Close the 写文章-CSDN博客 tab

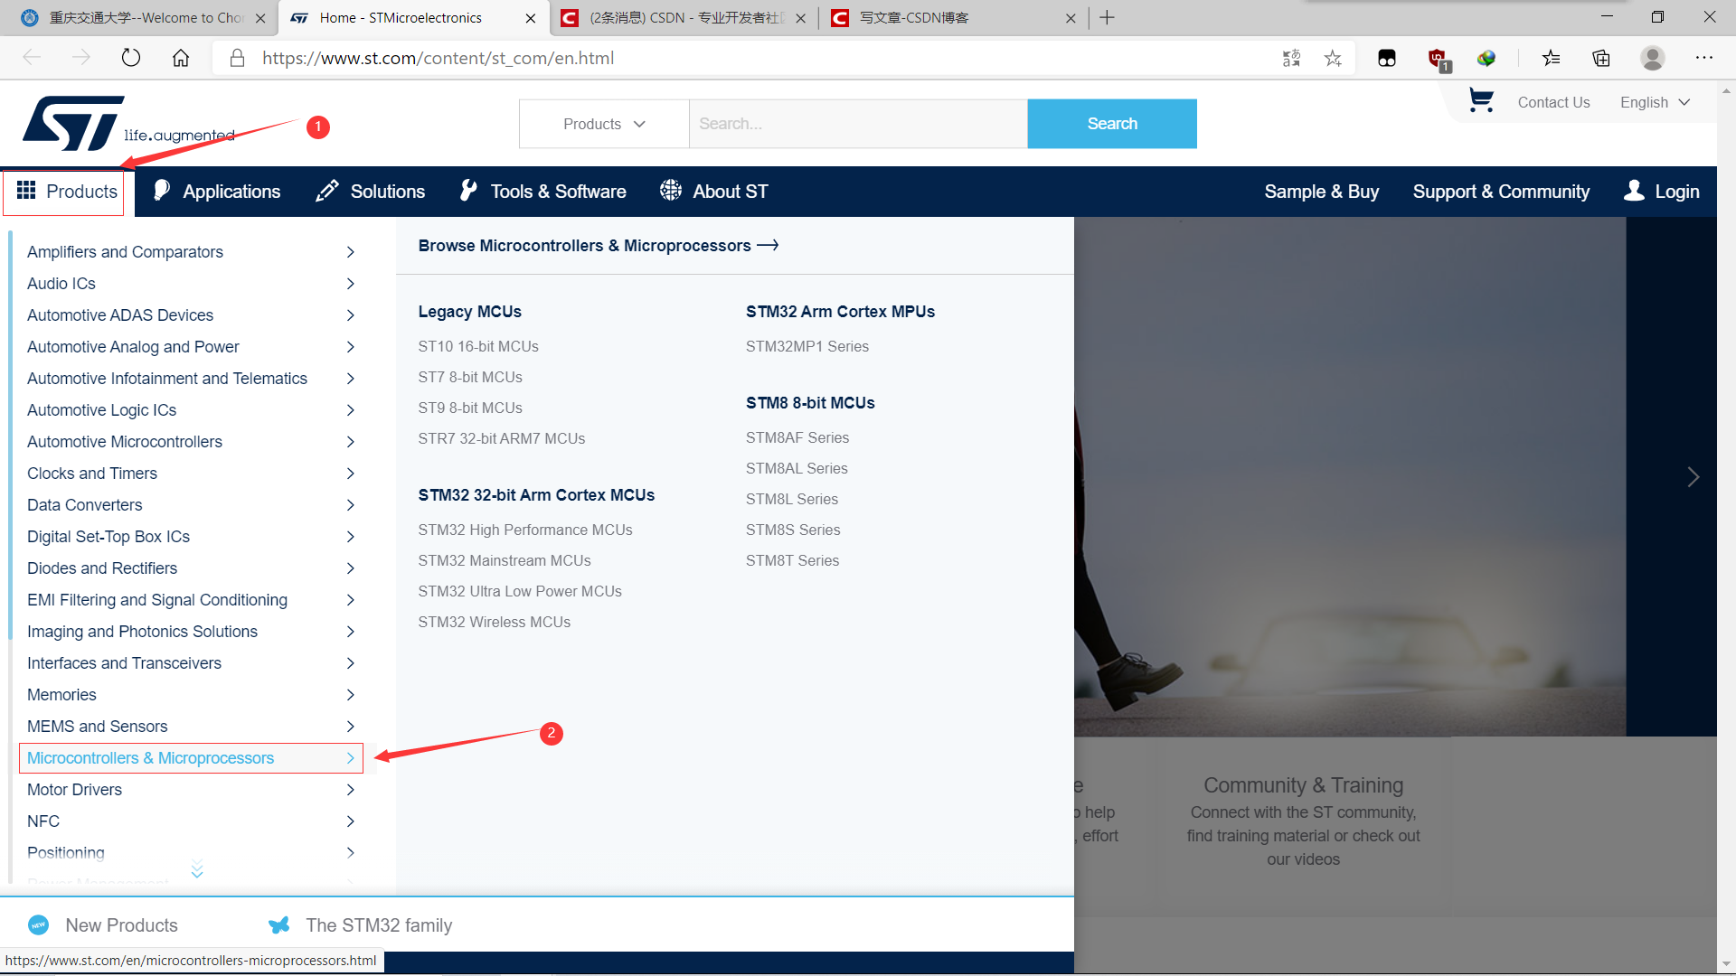click(1071, 18)
